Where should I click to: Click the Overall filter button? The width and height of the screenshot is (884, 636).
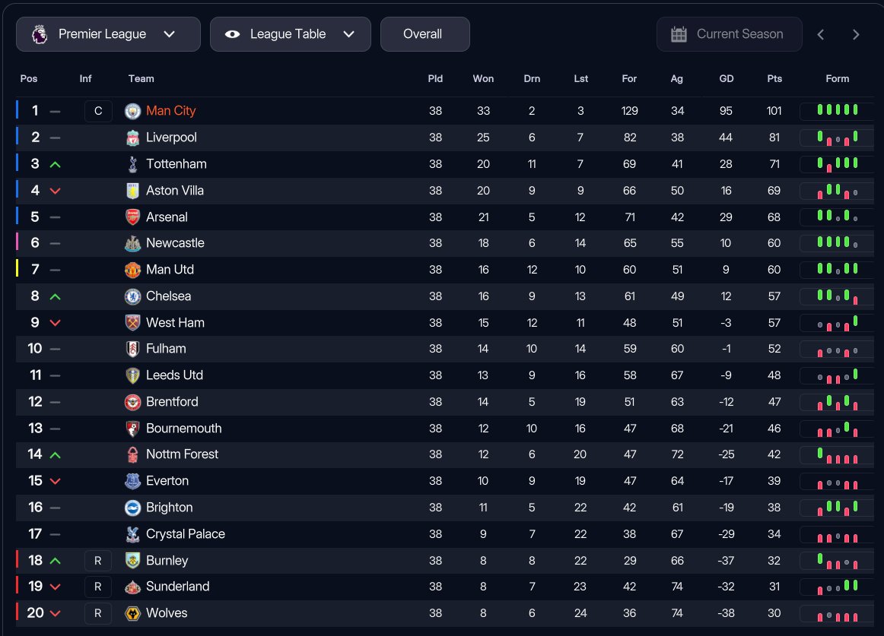tap(425, 34)
